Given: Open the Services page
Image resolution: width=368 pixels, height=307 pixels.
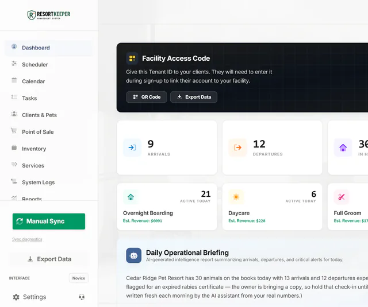Looking at the screenshot, I should (49, 166).
